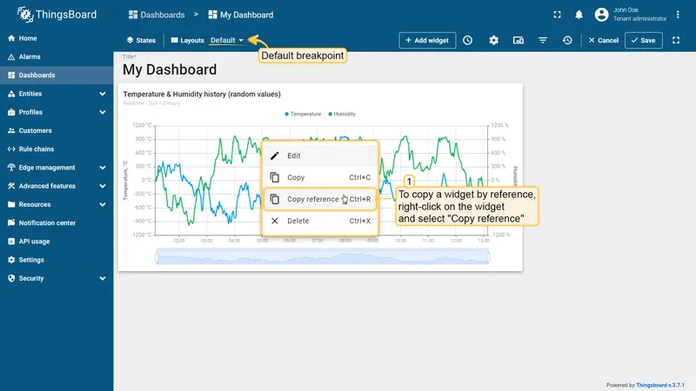Image resolution: width=696 pixels, height=391 pixels.
Task: Open the States manager
Action: click(141, 40)
